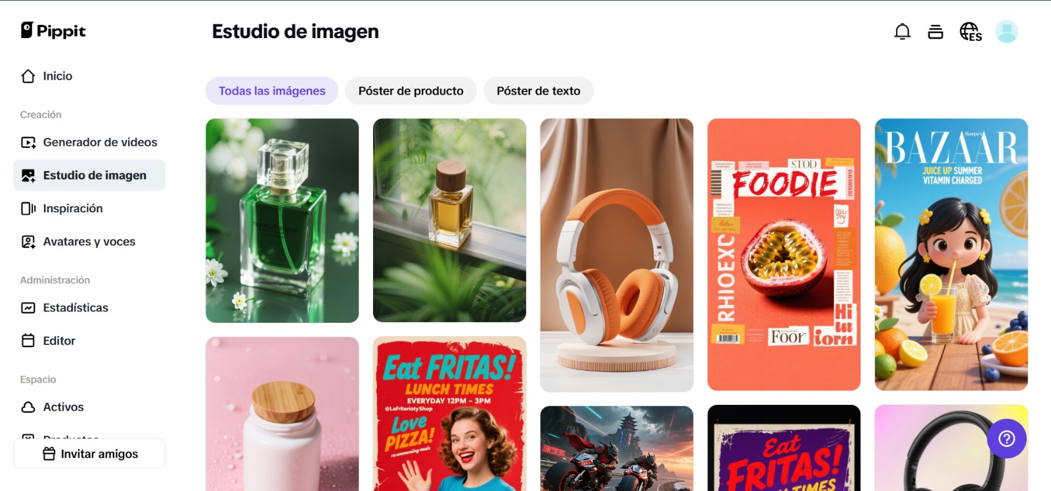Open the notifications bell icon
The height and width of the screenshot is (491, 1051).
pyautogui.click(x=903, y=32)
